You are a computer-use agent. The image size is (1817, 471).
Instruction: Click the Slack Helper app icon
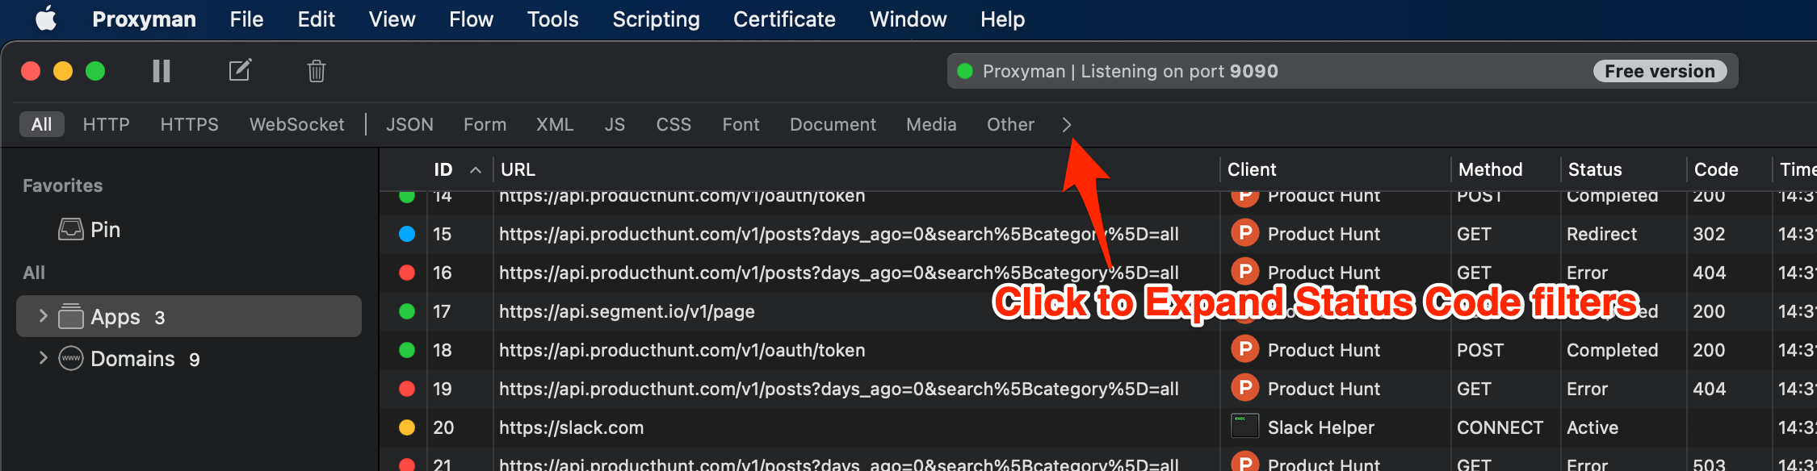coord(1245,426)
